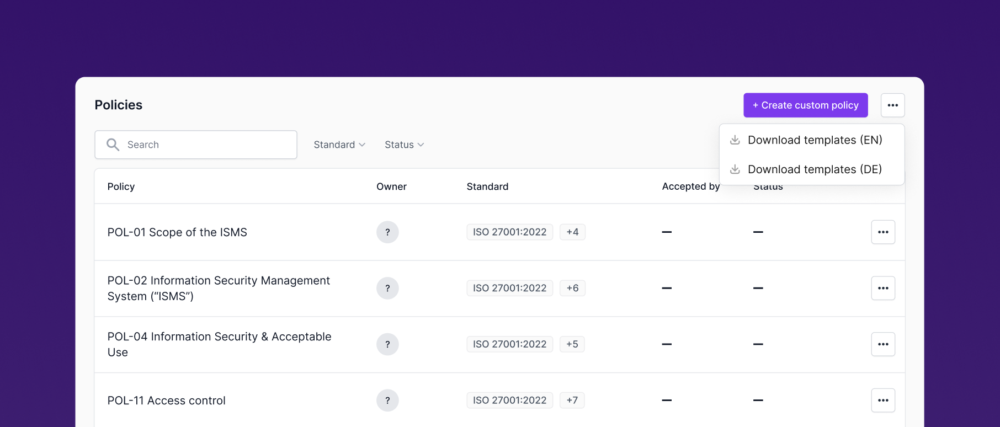Screen dimensions: 1000x427
Task: Click the unknown owner avatar for POL-02
Action: point(387,288)
